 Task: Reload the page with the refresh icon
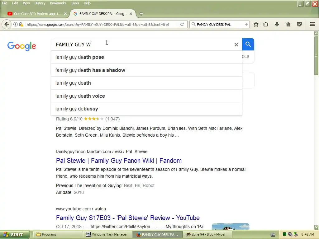[182, 24]
